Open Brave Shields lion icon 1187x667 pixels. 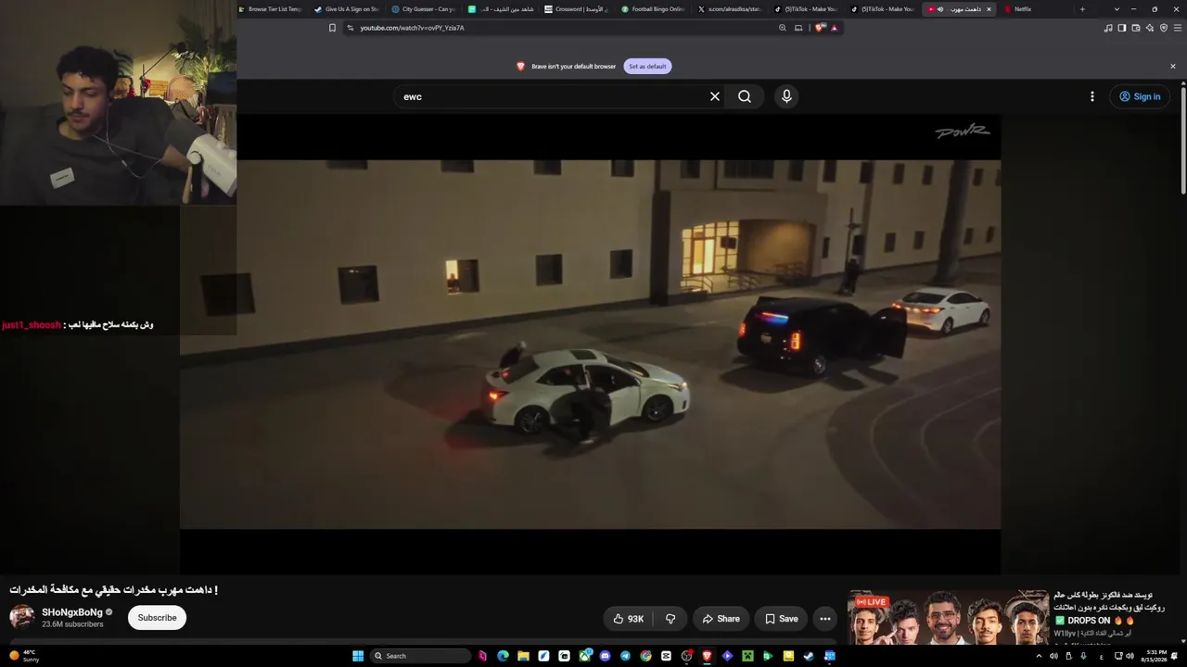click(x=820, y=28)
